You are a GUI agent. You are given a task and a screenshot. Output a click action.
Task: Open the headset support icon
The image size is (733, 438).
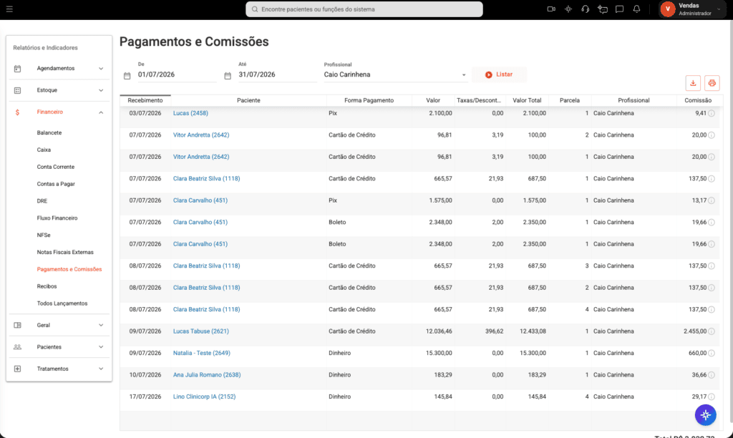click(586, 9)
